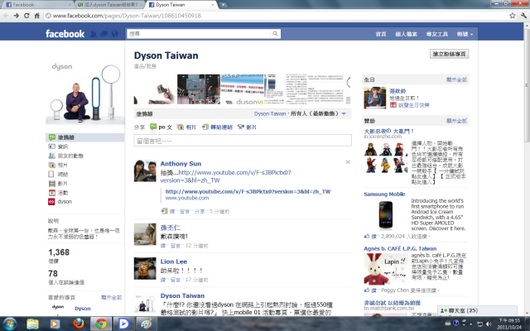Screen dimensions: 530x331
Task: Open the Dyson page profile picture
Action: point(84,93)
